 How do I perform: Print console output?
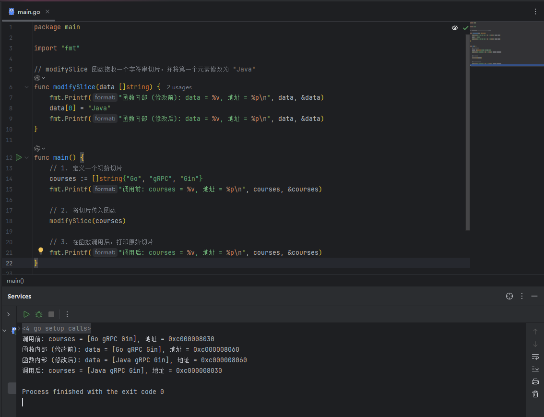535,381
